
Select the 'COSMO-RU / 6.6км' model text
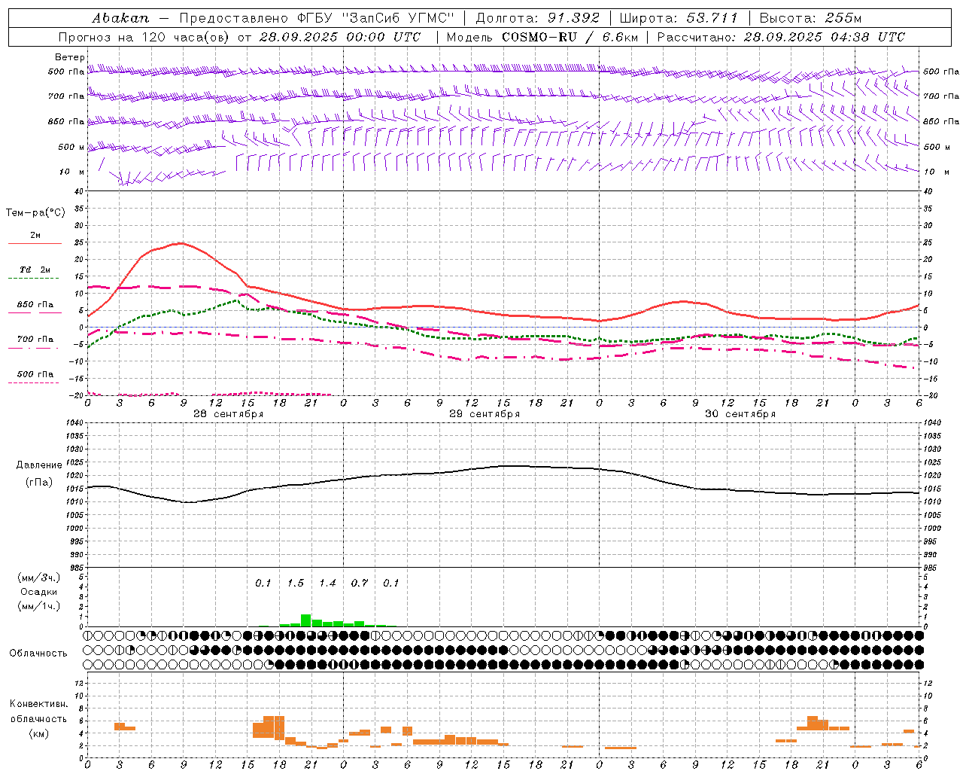[570, 37]
